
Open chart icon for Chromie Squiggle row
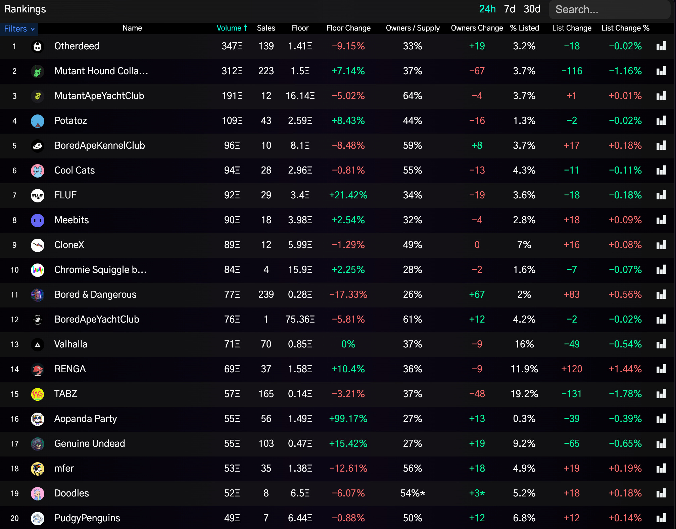click(661, 270)
